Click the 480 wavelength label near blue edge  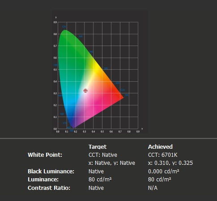pyautogui.click(x=62, y=114)
